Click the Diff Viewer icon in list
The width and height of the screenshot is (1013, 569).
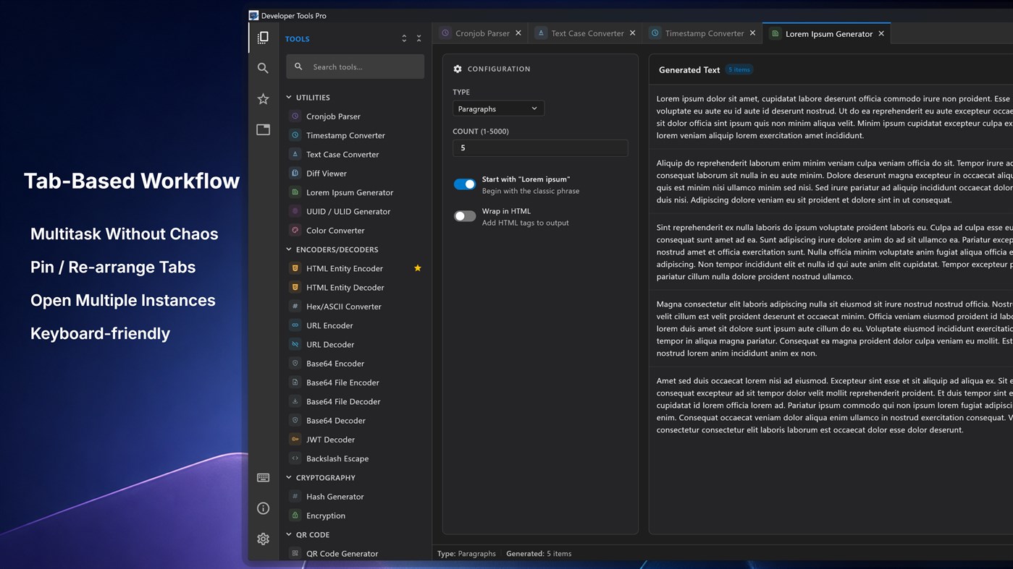pos(295,173)
